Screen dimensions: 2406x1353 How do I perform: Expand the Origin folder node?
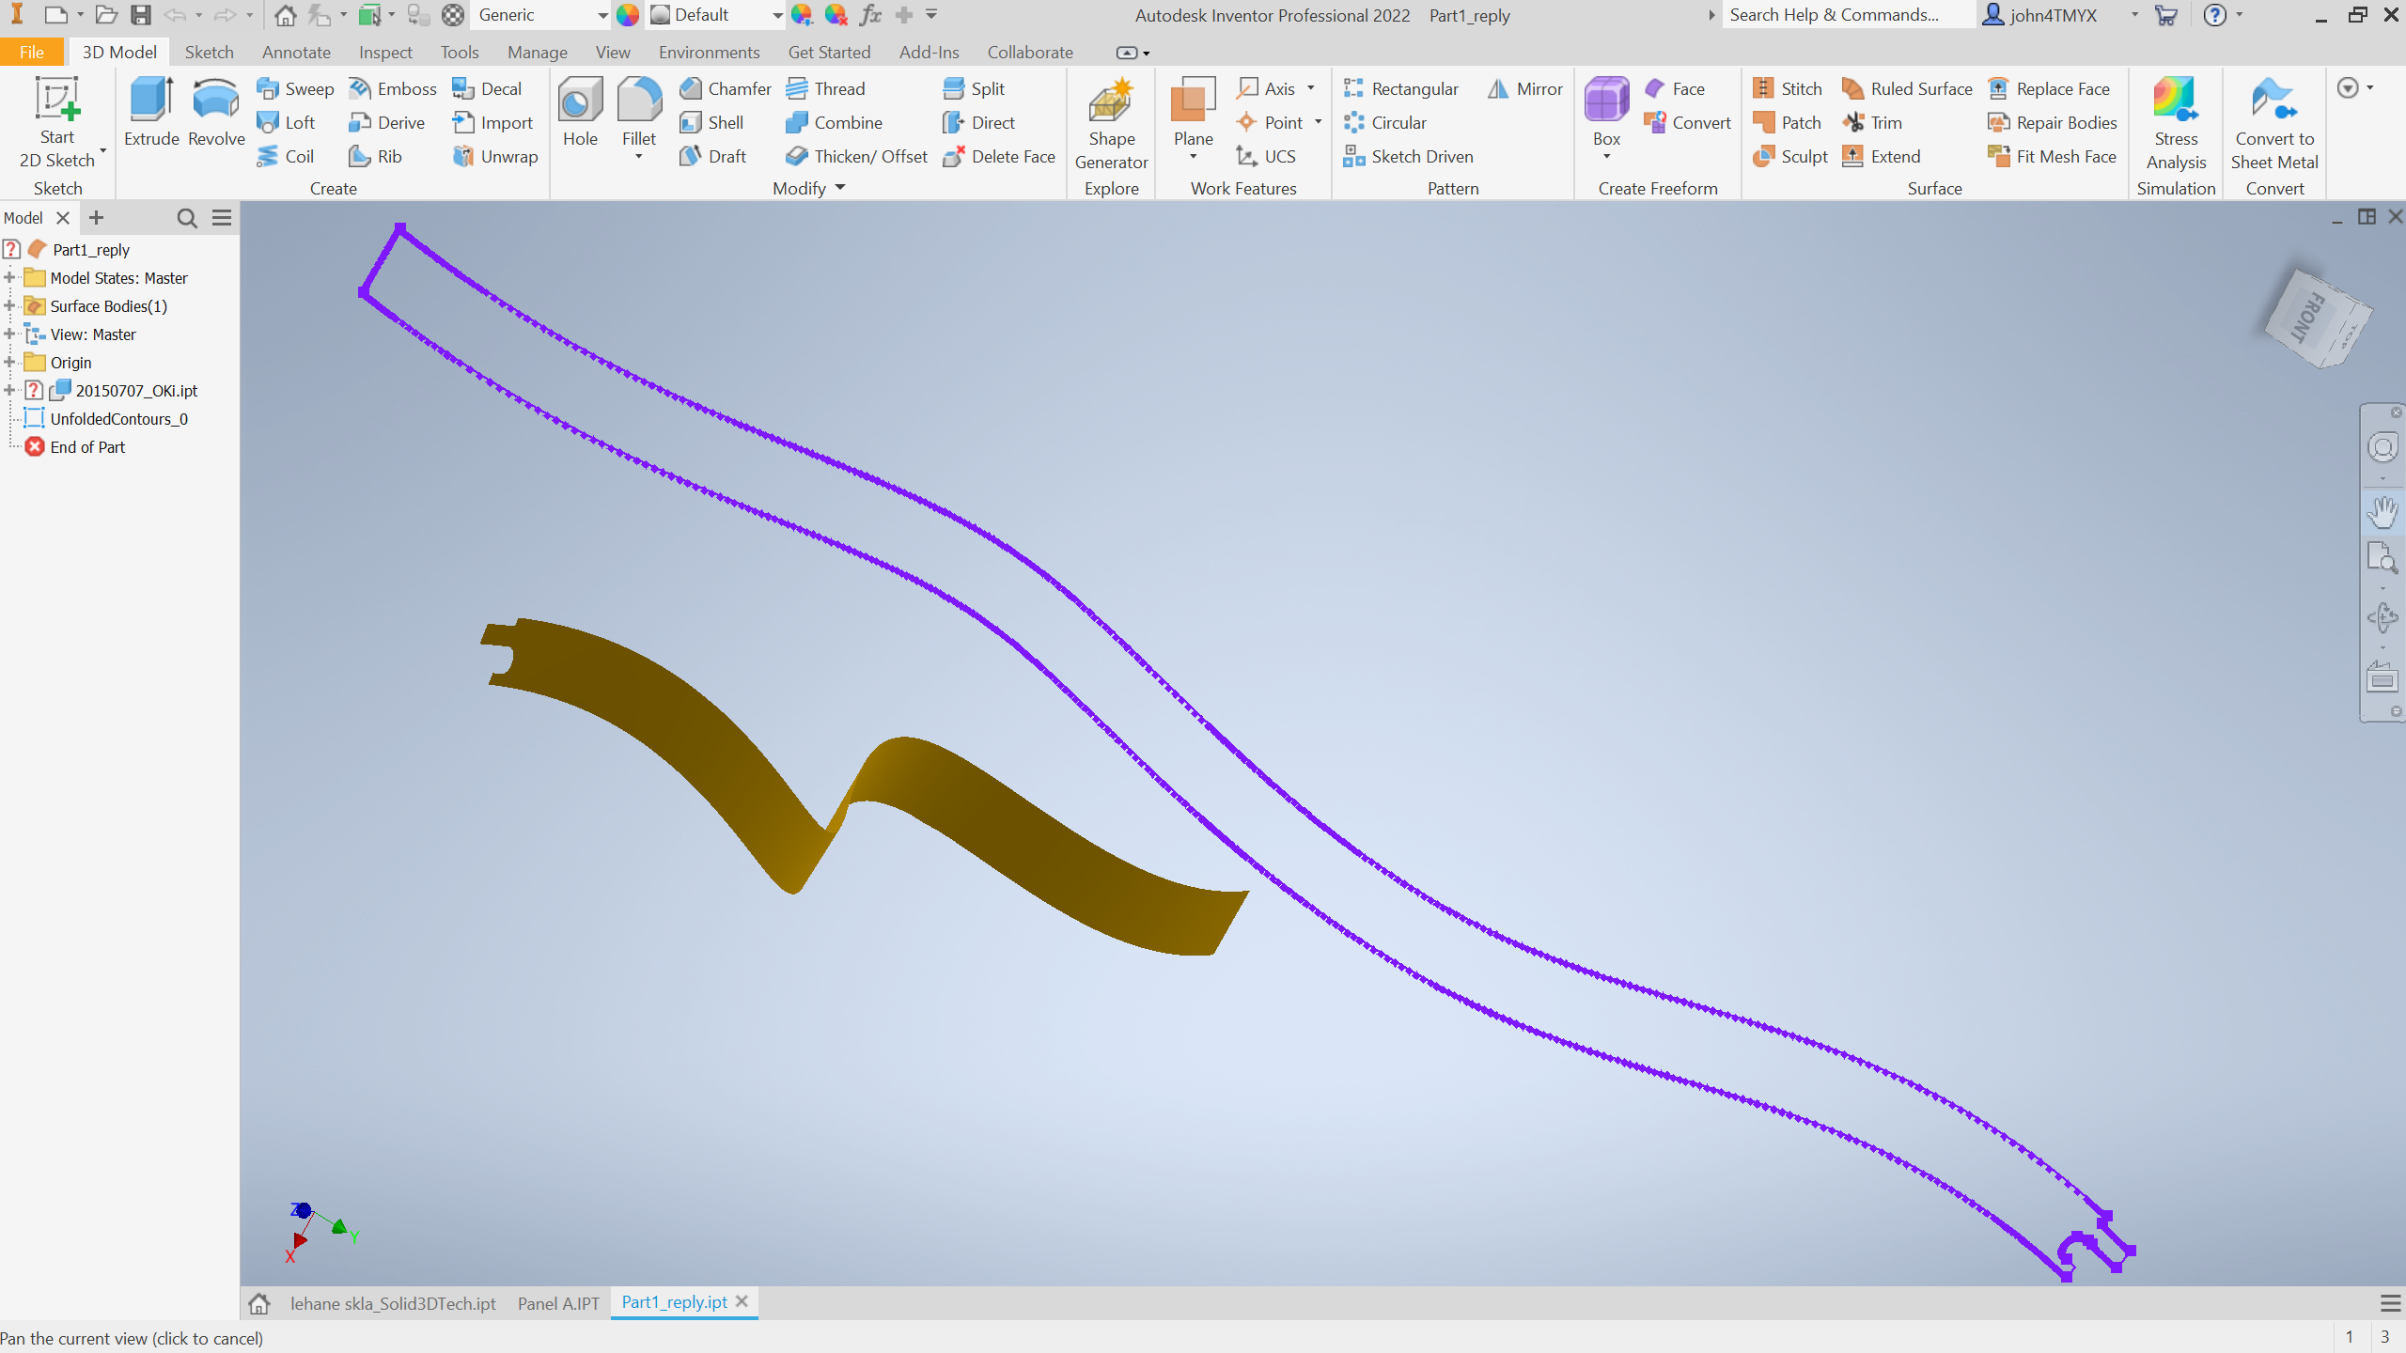[9, 363]
